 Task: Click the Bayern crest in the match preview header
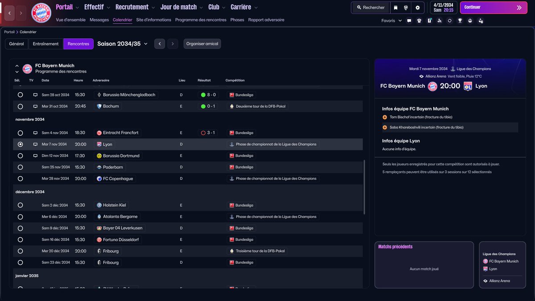[432, 86]
